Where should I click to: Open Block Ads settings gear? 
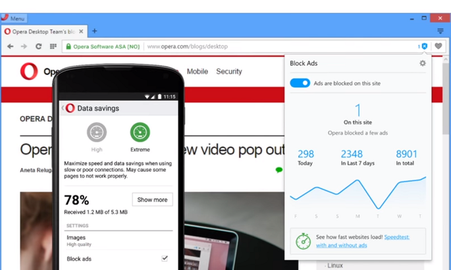422,63
